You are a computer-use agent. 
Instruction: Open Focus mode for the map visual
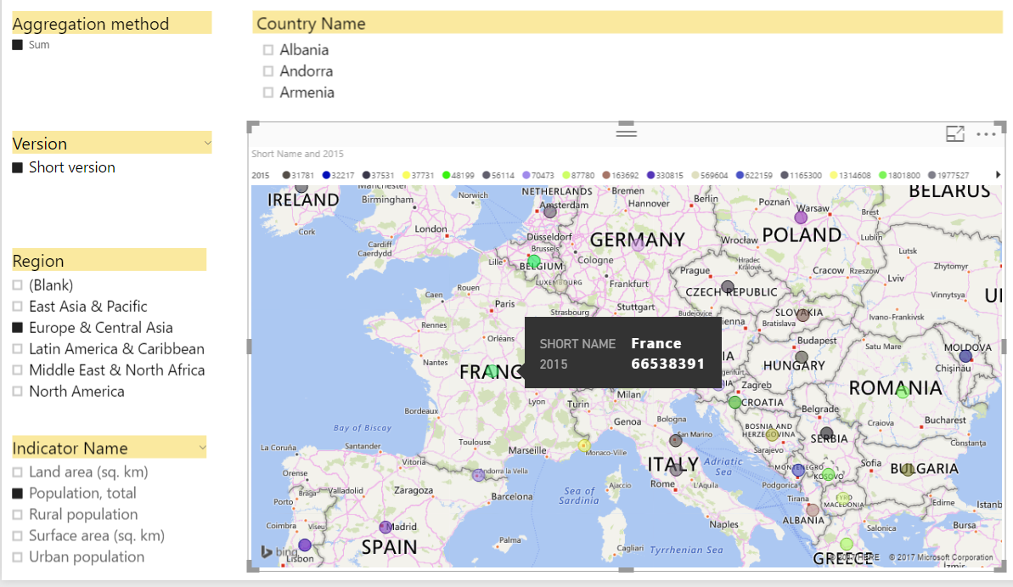[x=955, y=133]
